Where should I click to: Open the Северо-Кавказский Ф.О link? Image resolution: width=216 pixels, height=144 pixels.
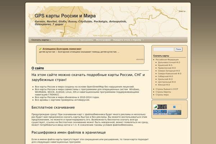(x=170, y=73)
